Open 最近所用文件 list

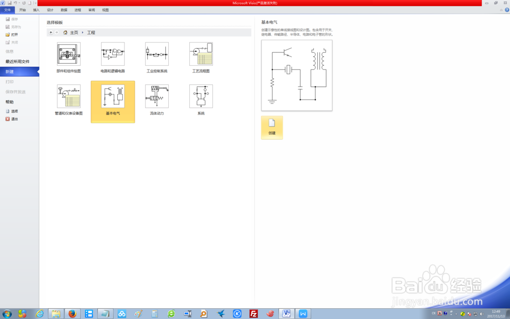point(17,62)
